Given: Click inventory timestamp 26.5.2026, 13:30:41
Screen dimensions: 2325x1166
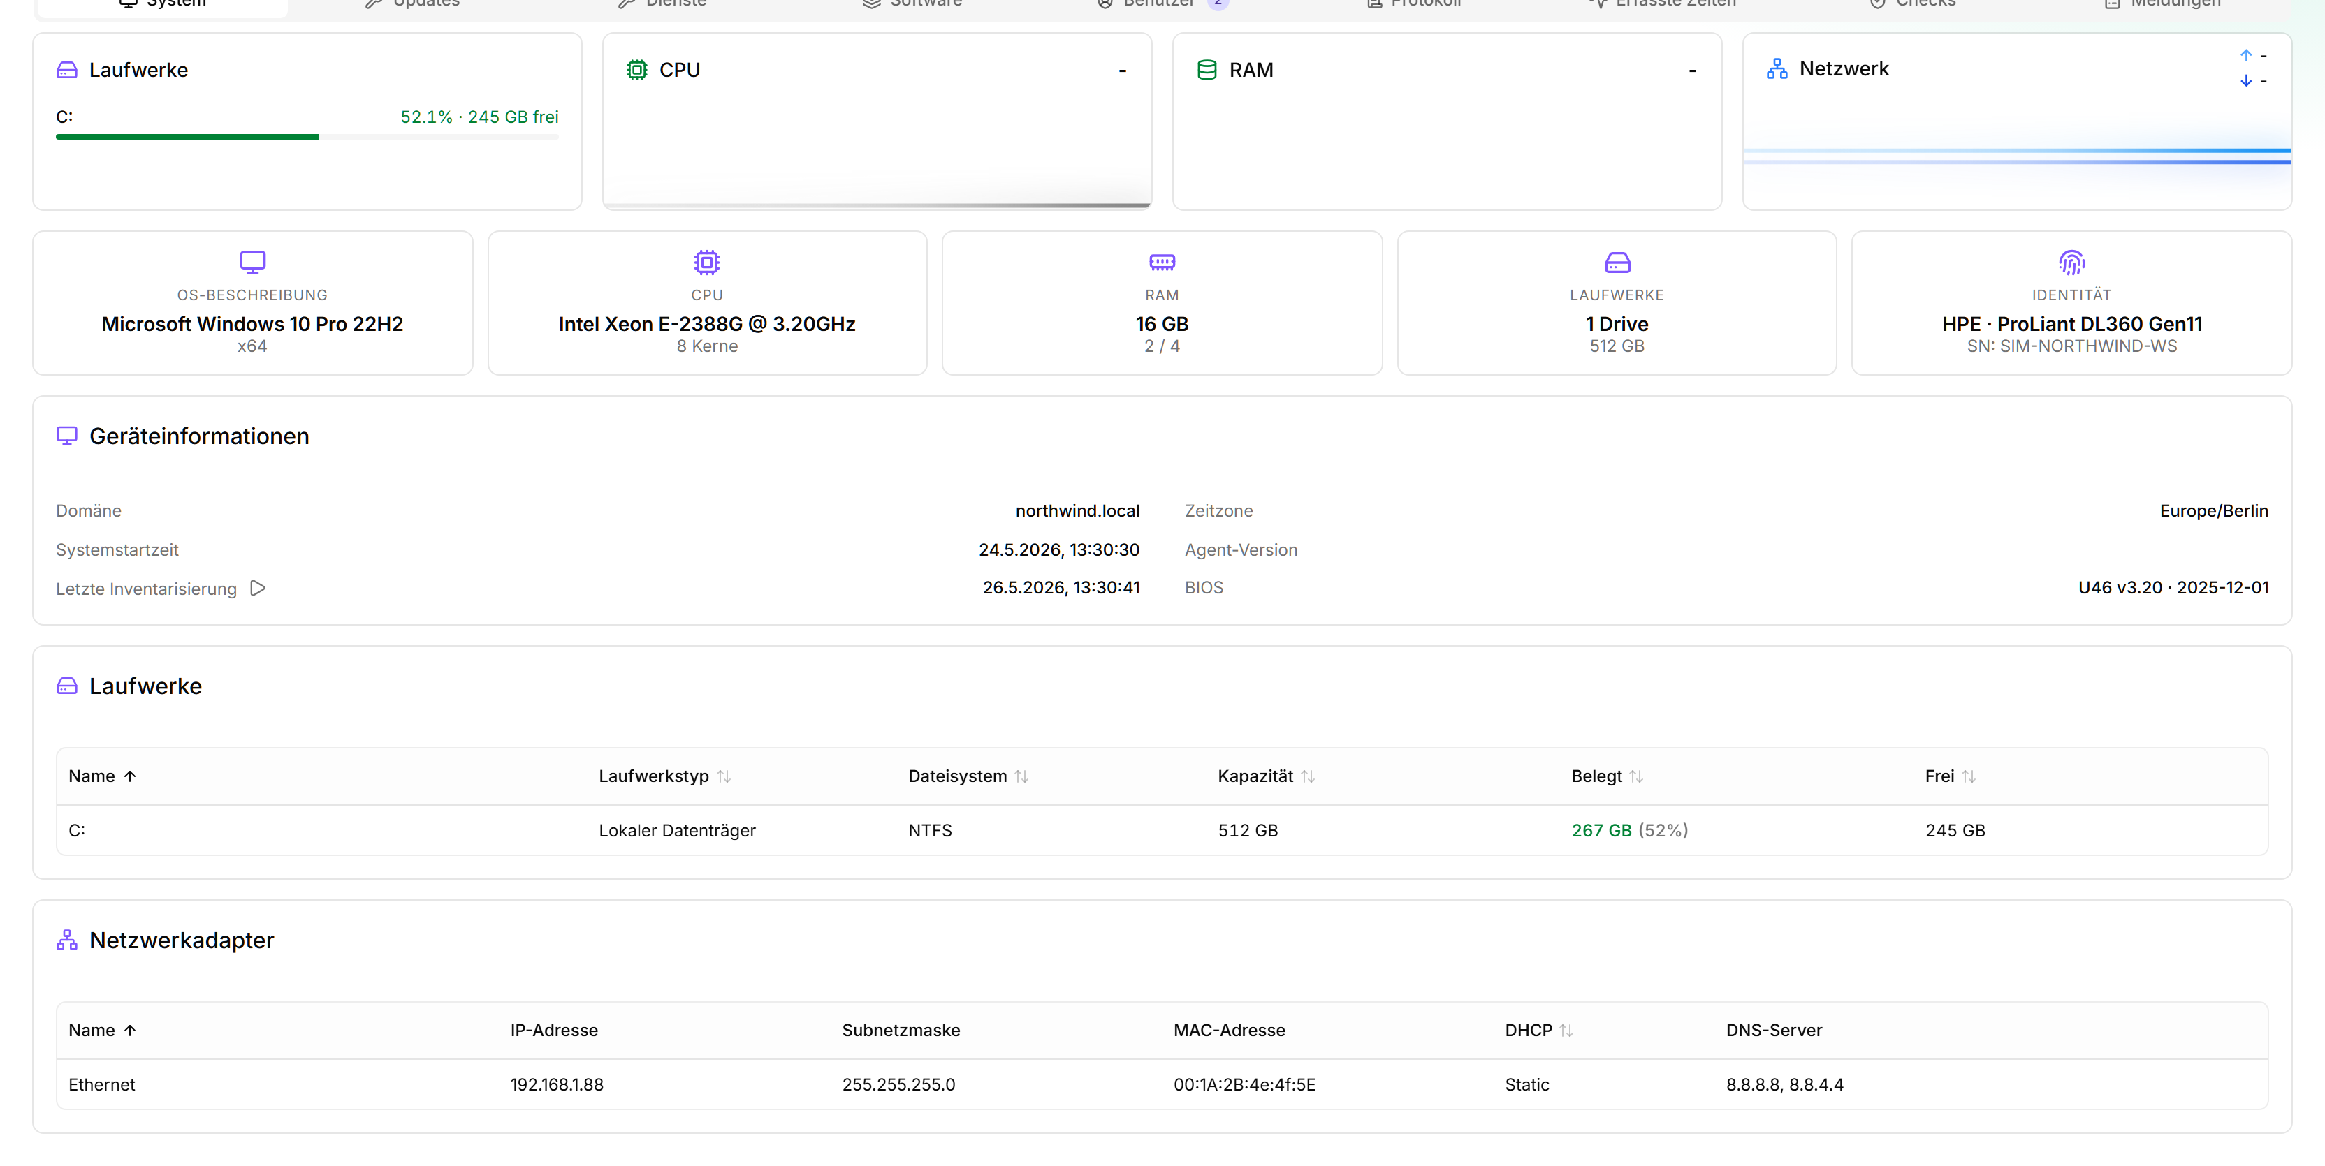Looking at the screenshot, I should (1061, 588).
